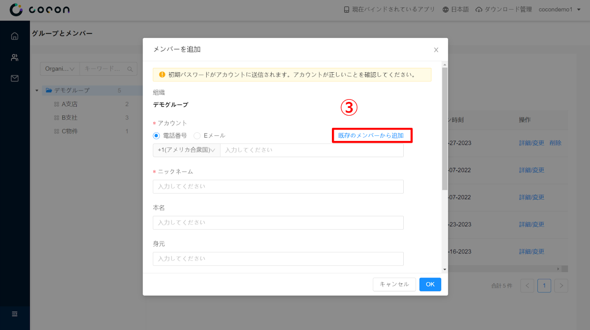
Task: Click the キャンセル button
Action: point(394,284)
